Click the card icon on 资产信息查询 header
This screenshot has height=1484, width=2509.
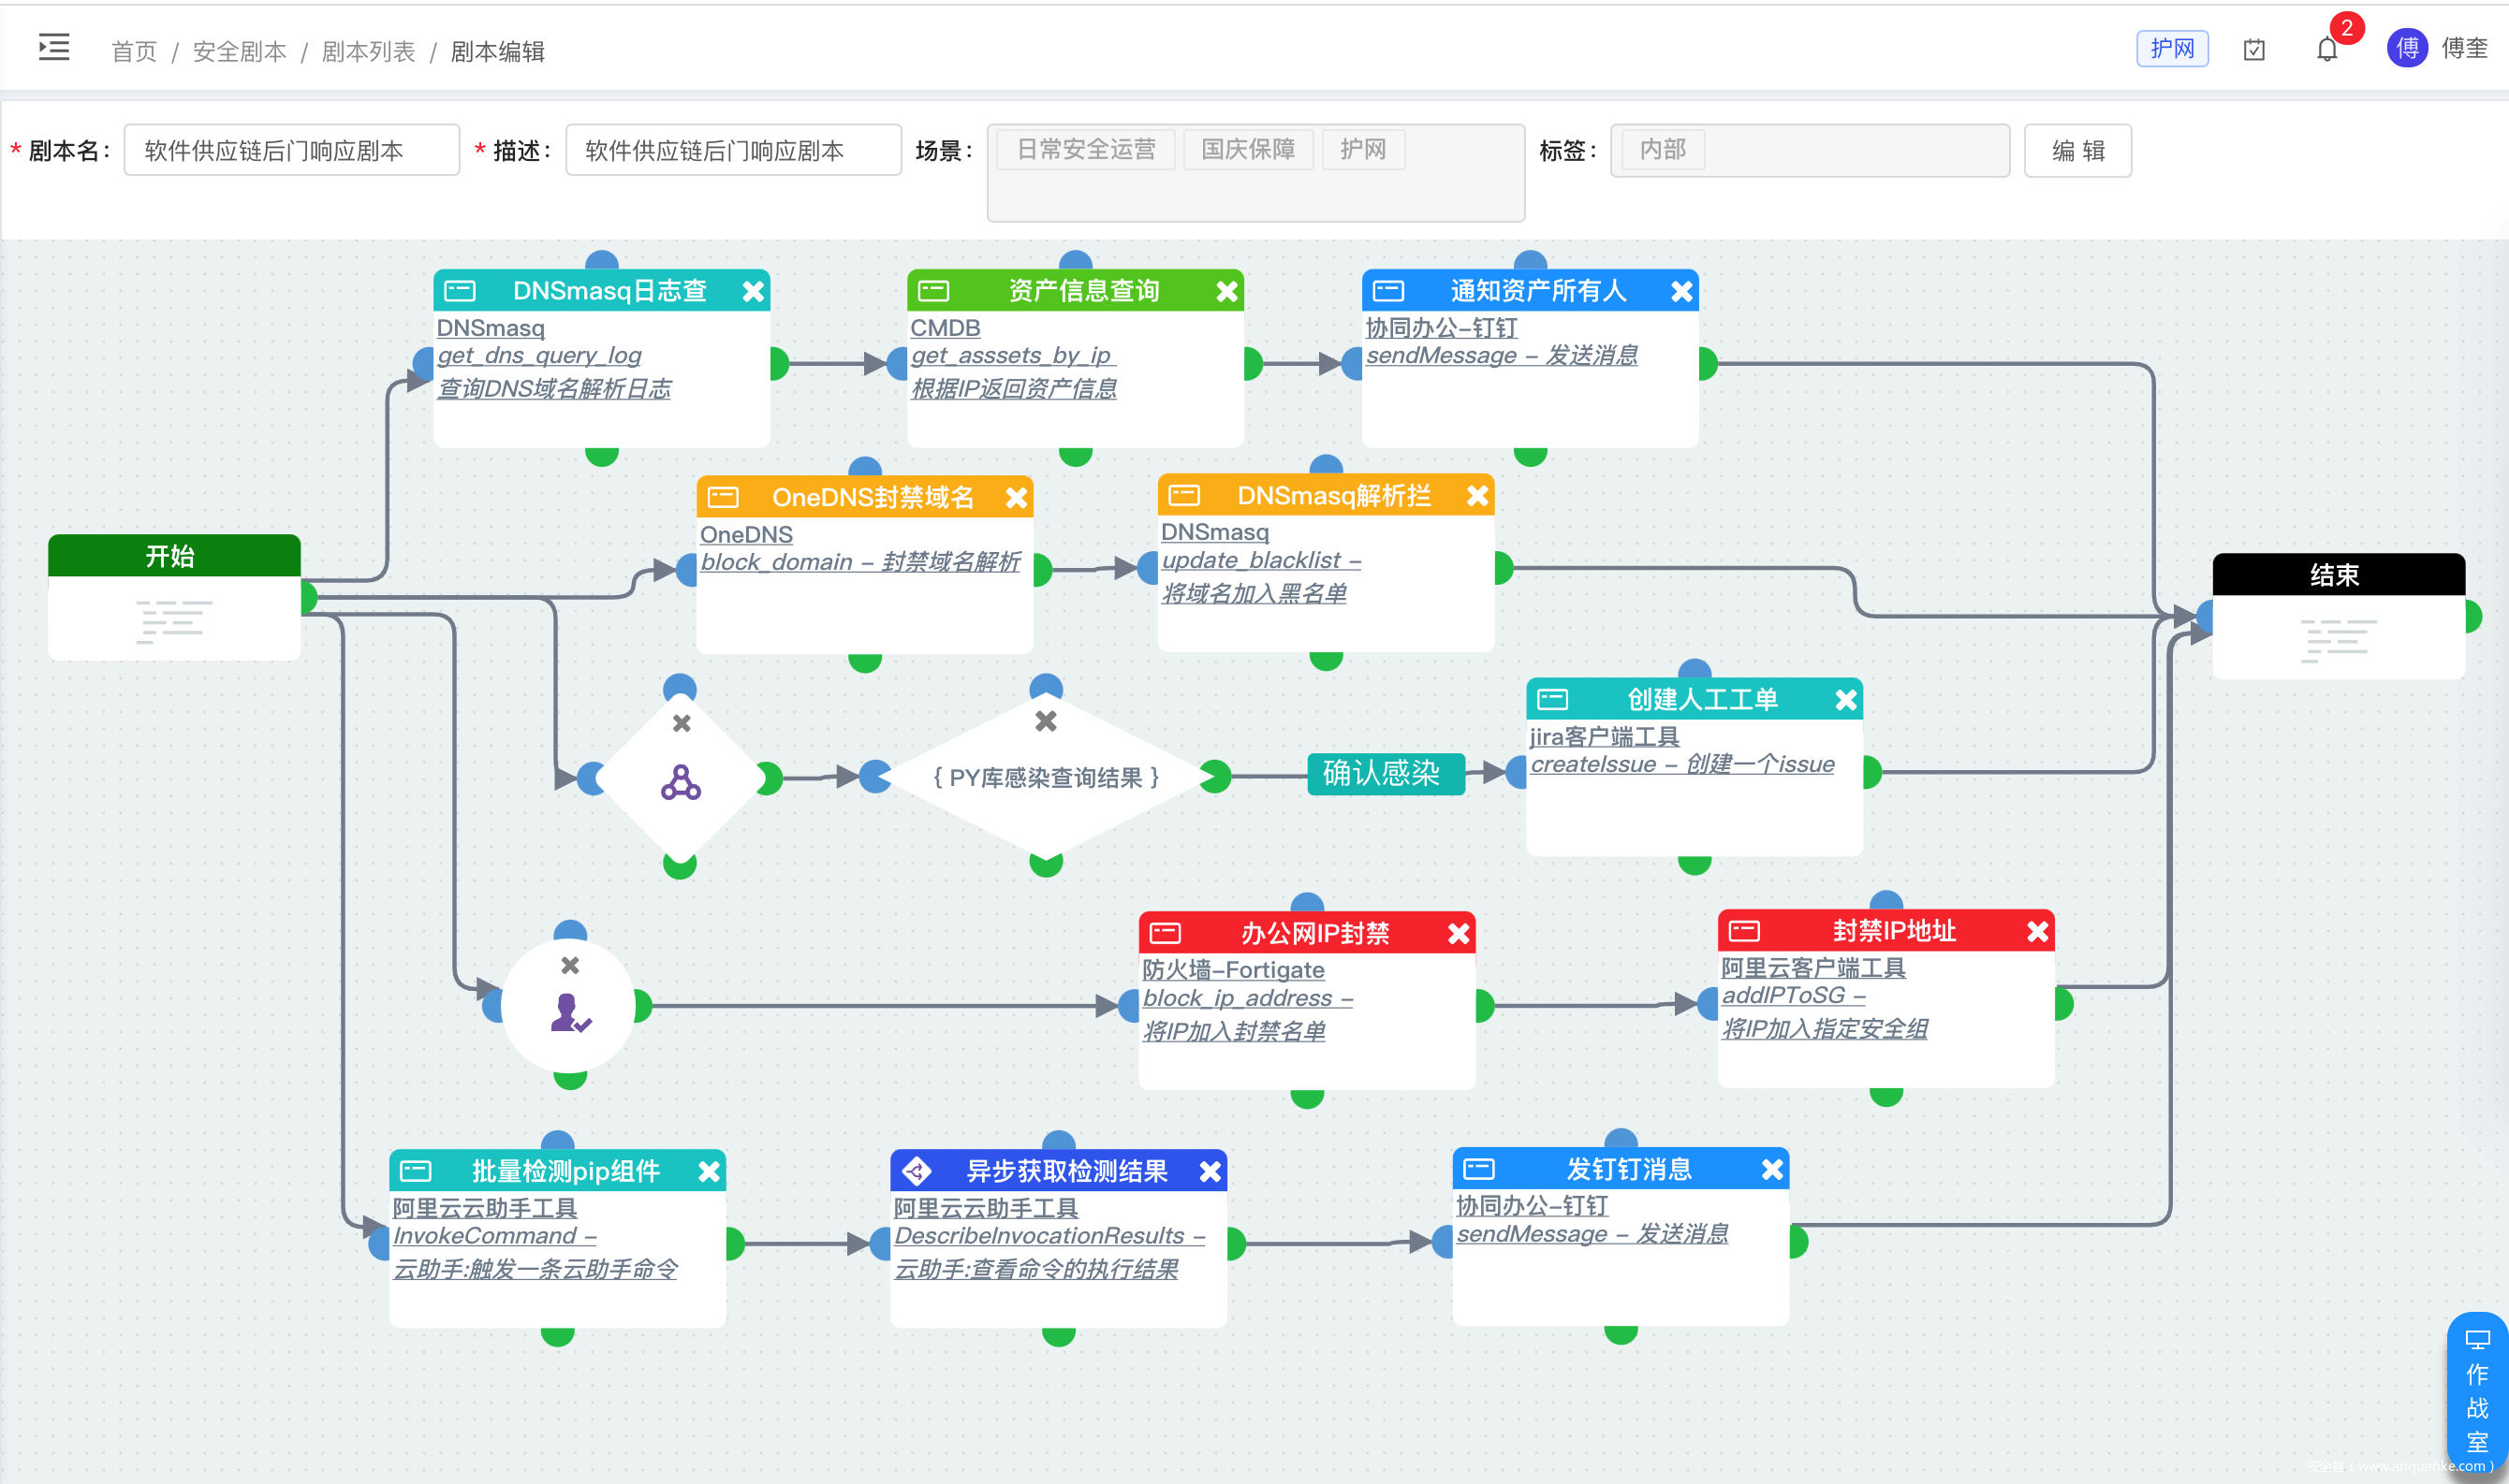[x=933, y=291]
